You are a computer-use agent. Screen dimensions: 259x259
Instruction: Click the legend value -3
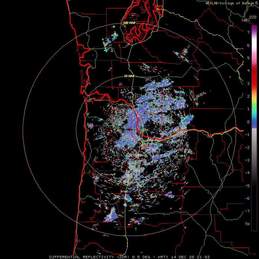247,160
